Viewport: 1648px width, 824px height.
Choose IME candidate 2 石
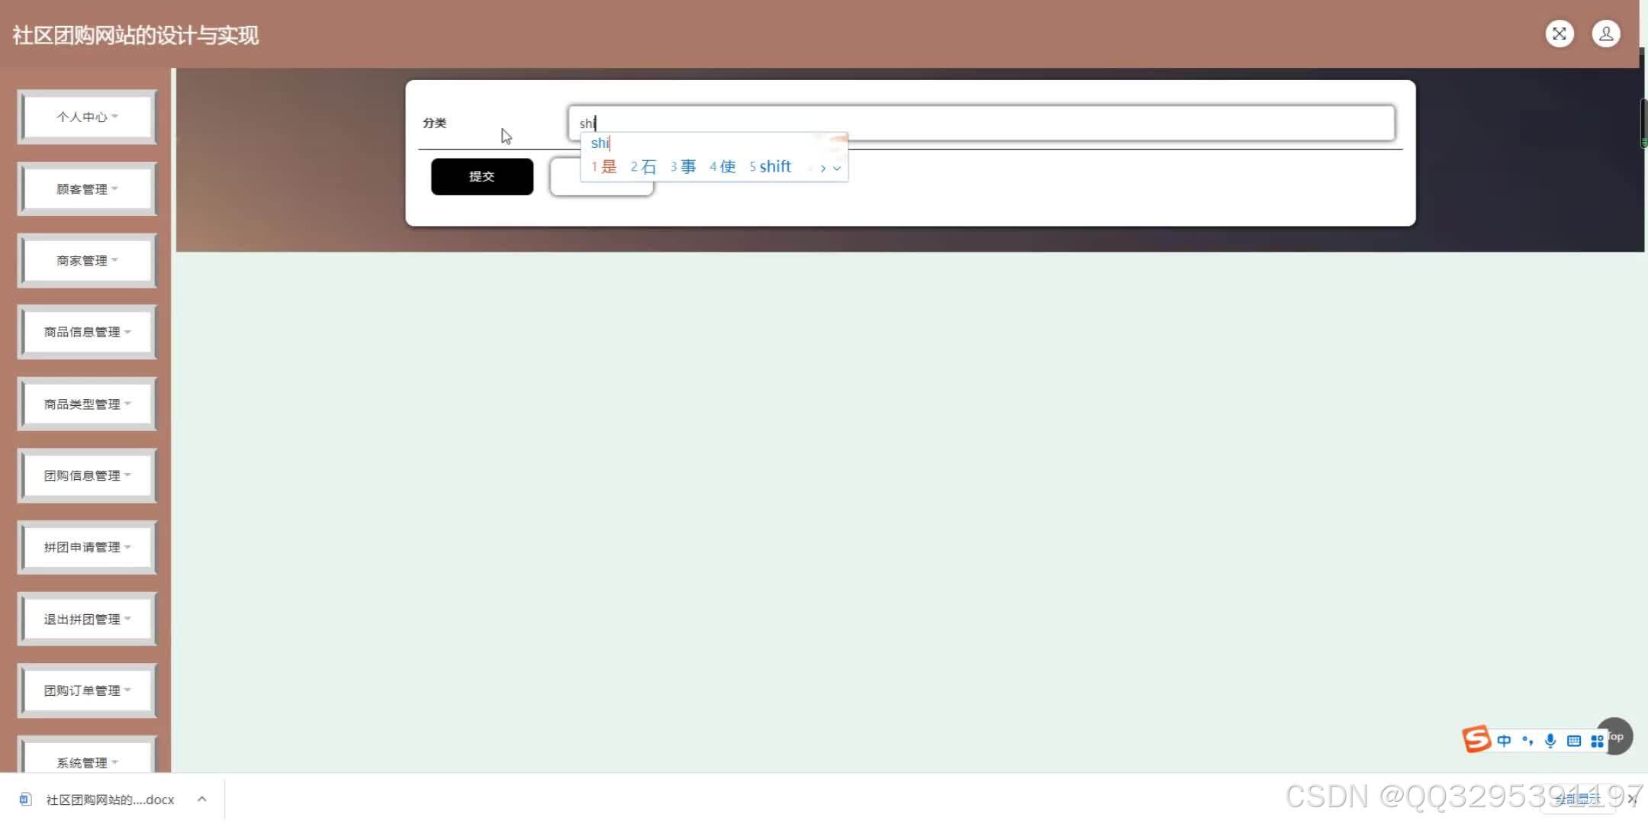click(x=643, y=166)
